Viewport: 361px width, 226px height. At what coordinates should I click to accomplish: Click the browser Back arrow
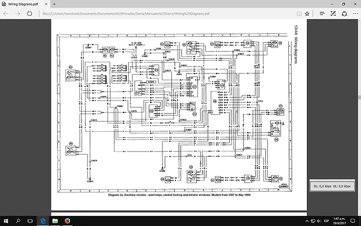click(x=6, y=14)
